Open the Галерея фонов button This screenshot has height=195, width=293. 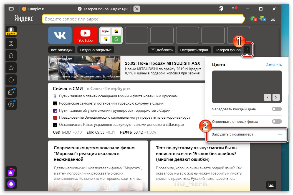point(228,50)
